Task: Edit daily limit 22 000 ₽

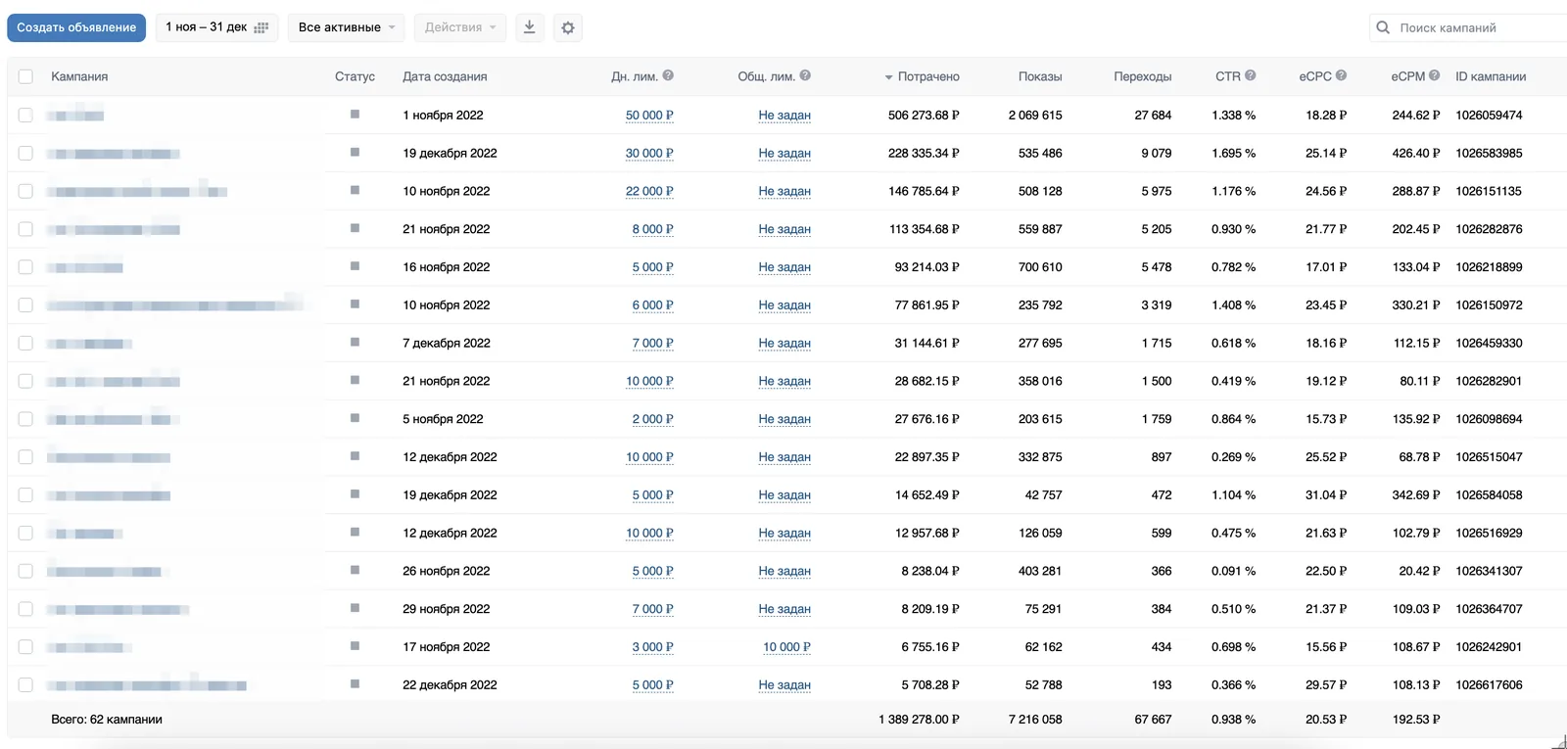Action: tap(649, 191)
